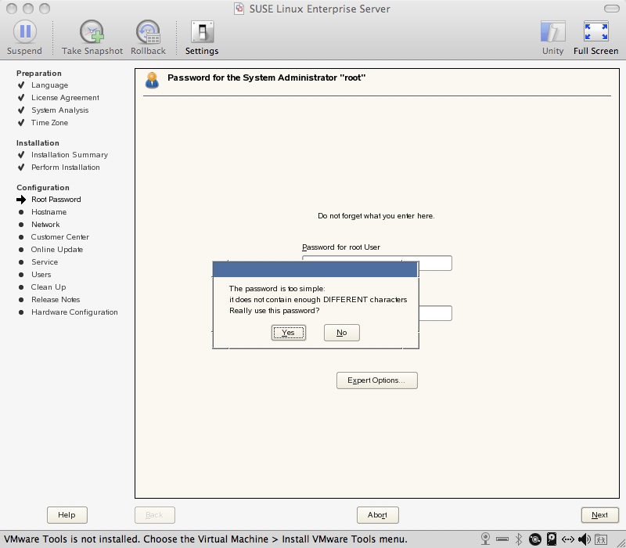Click the window resize grip corner
The height and width of the screenshot is (548, 626).
click(x=621, y=543)
